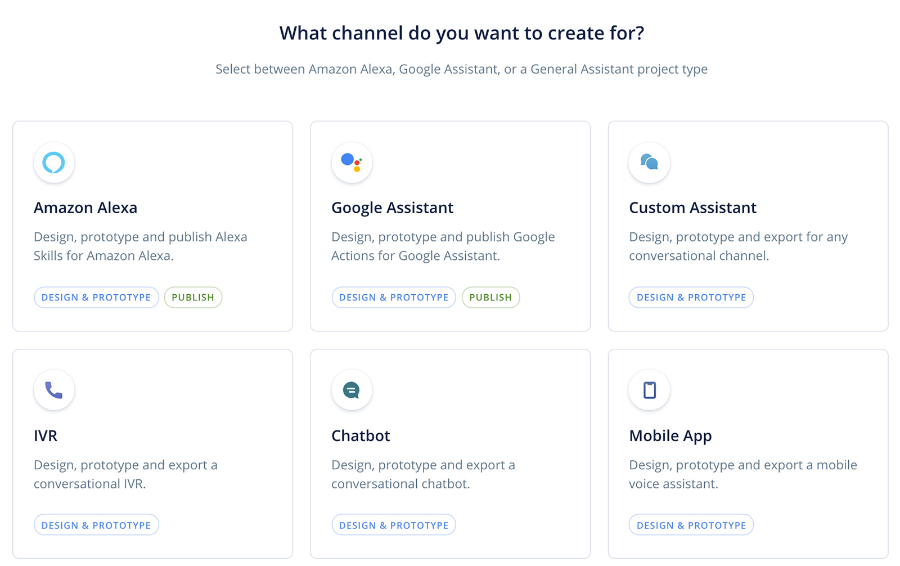Select the Amazon Alexa card title

tap(85, 208)
